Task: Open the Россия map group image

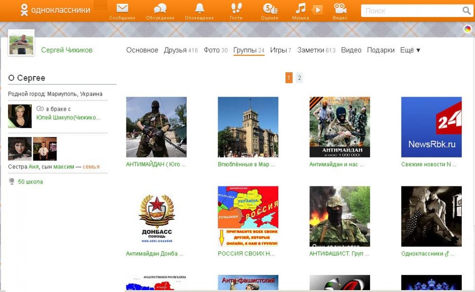Action: pos(248,216)
